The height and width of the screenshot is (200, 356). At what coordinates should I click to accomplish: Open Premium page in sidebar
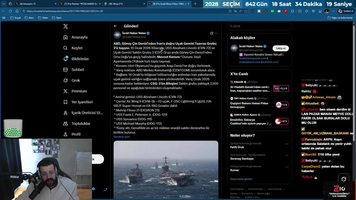pos(75,91)
